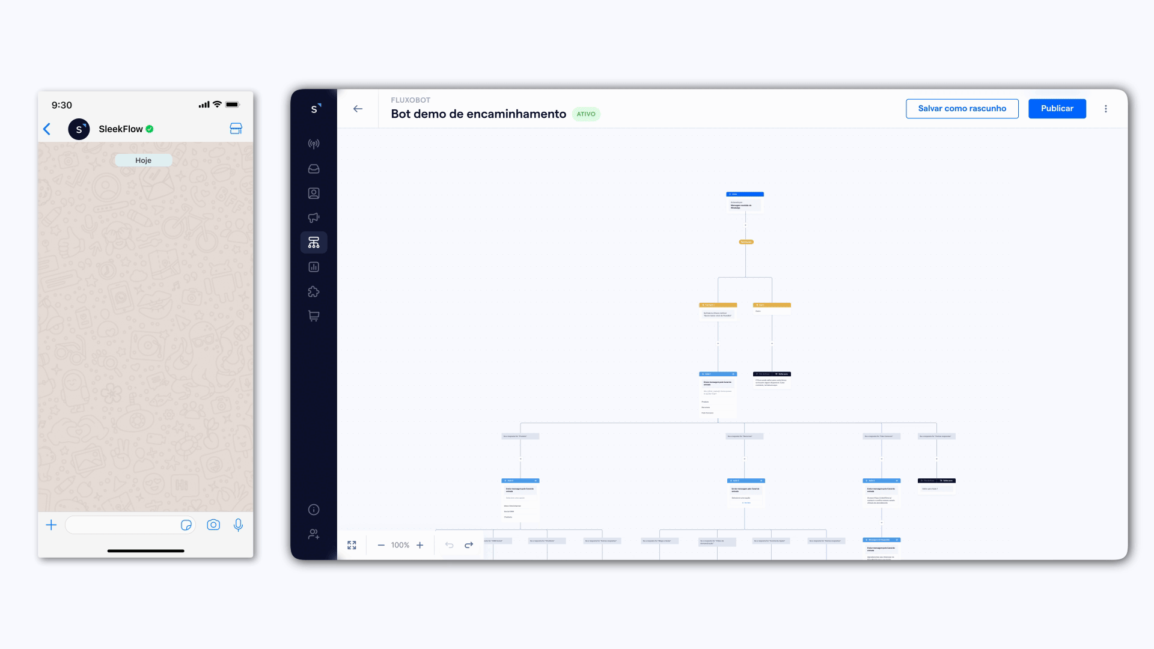Click the back arrow to exit FluxoBot
The height and width of the screenshot is (649, 1154).
[358, 109]
